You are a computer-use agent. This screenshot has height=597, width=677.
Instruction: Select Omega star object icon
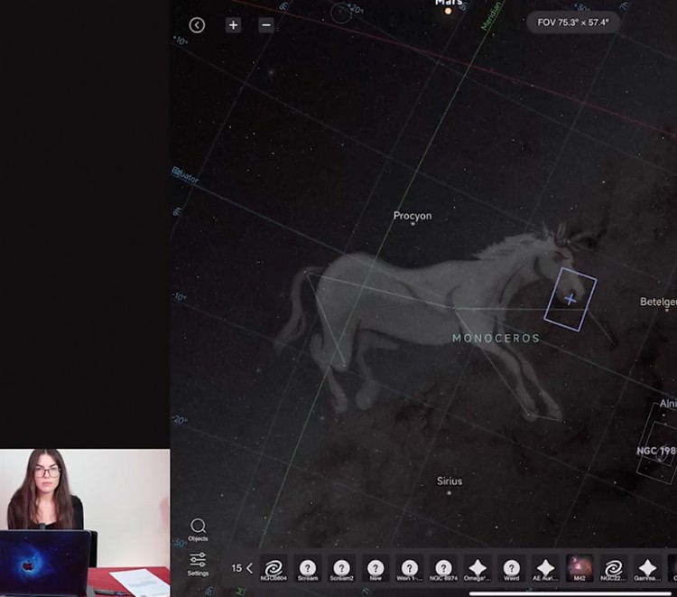[478, 568]
